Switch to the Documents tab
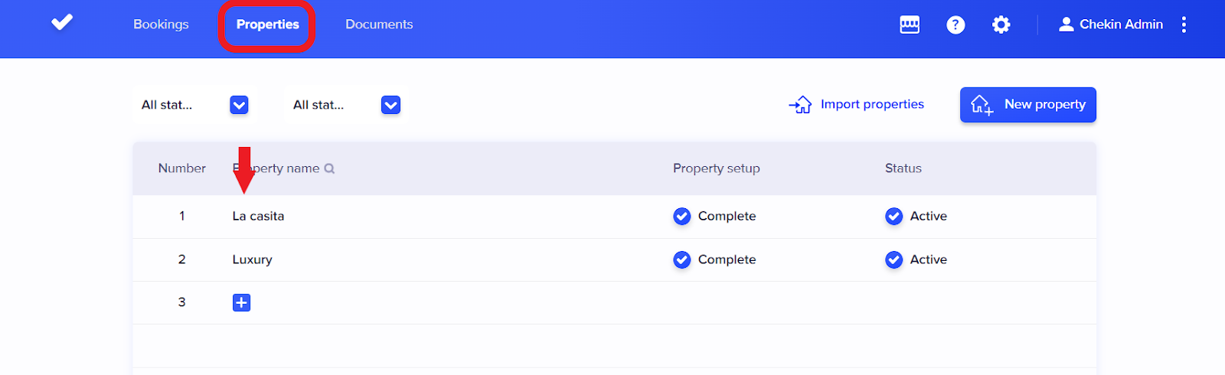1225x375 pixels. tap(379, 24)
